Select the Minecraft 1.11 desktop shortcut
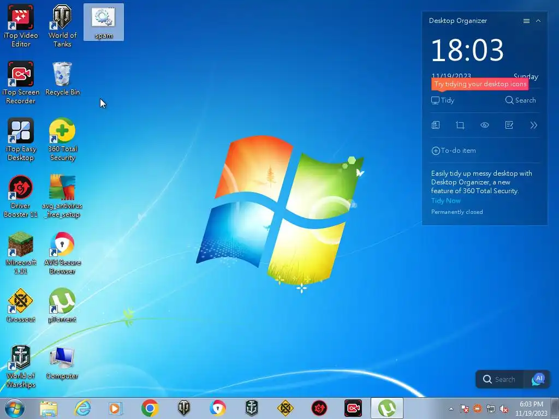 pos(21,253)
